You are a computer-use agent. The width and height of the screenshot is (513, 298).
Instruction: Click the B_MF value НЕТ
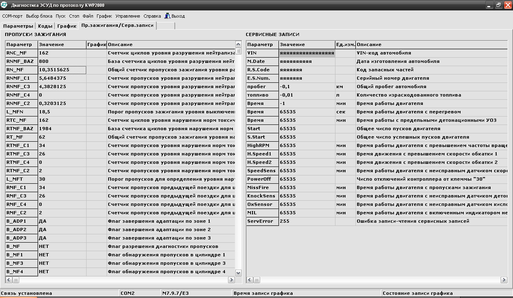point(62,246)
